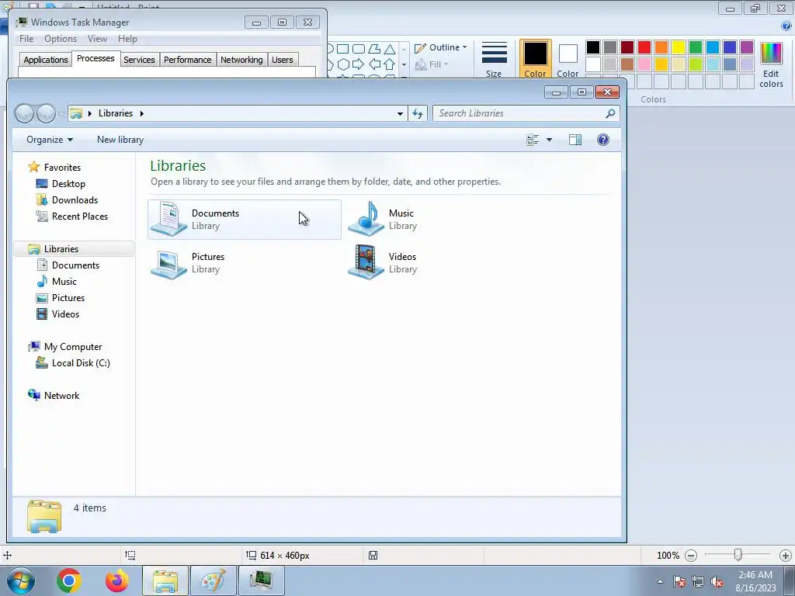This screenshot has width=795, height=596.
Task: Click the New library button
Action: pos(120,140)
